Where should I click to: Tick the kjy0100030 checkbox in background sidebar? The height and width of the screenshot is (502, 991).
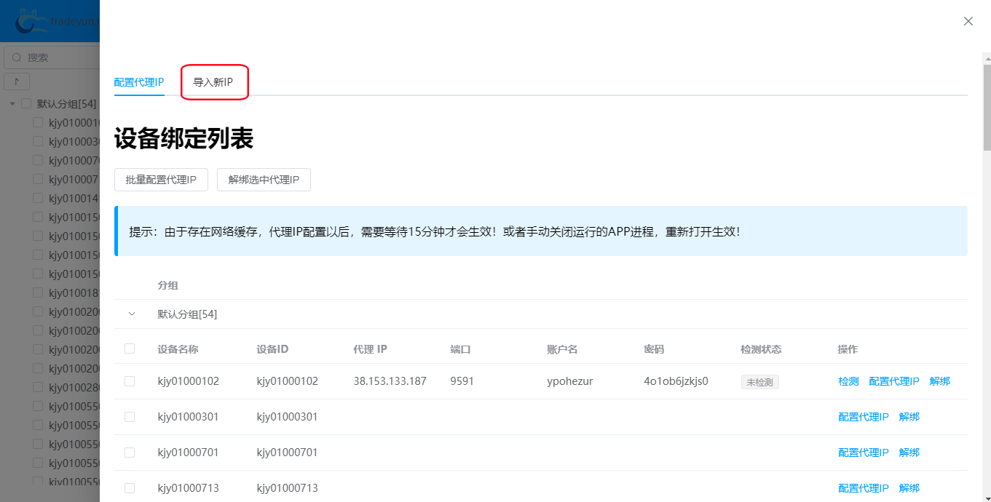pyautogui.click(x=38, y=142)
